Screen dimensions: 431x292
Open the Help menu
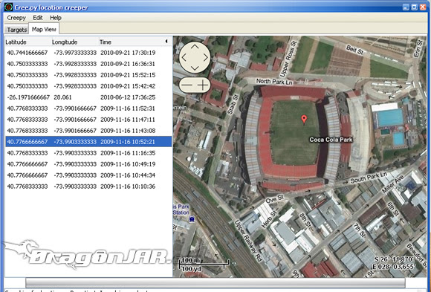56,18
